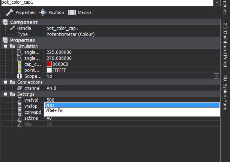Image resolution: width=230 pixels, height=162 pixels.
Task: Open the 2D: Dashboard Panel side tab
Action: click(x=225, y=45)
